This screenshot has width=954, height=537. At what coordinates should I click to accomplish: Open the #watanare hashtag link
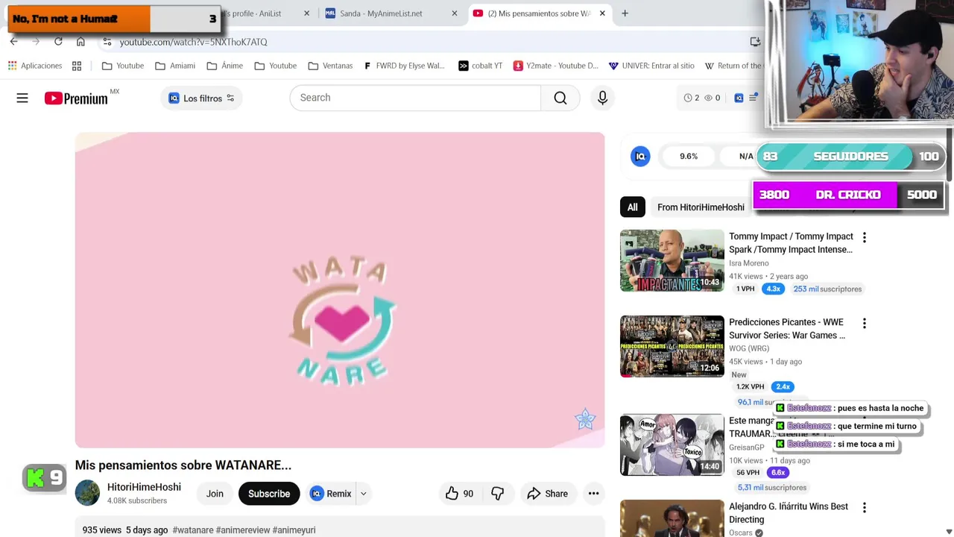coord(192,530)
